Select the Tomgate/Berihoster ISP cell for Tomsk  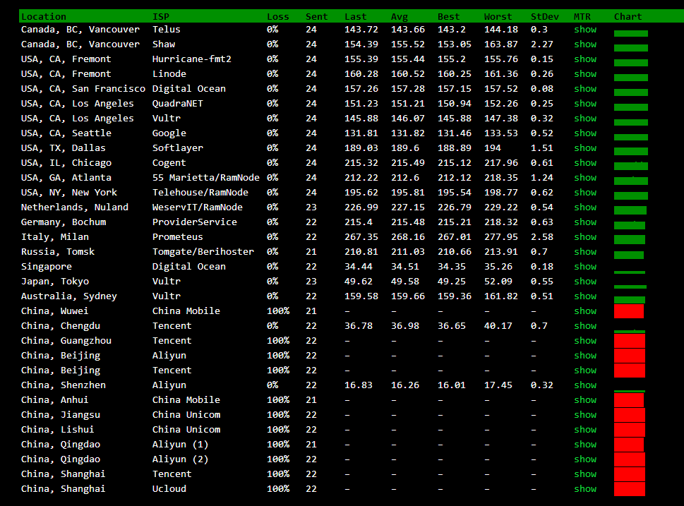point(203,252)
